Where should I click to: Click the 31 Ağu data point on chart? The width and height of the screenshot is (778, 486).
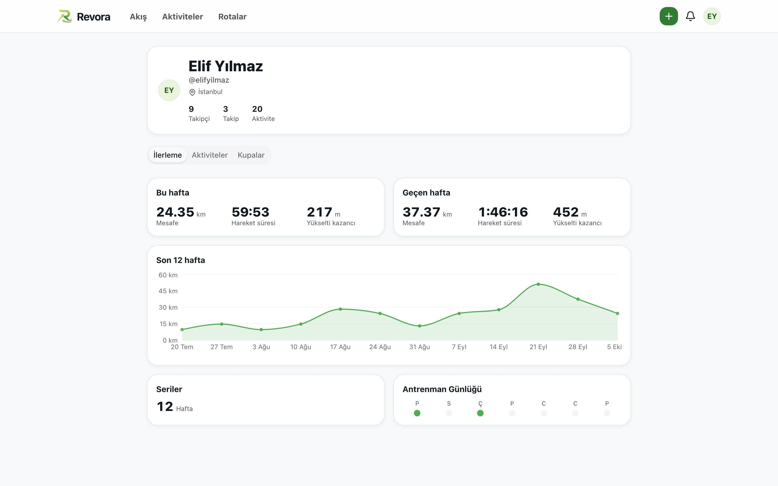(x=419, y=326)
